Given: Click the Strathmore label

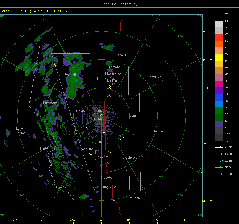Looking at the screenshot, I should click(x=129, y=158).
